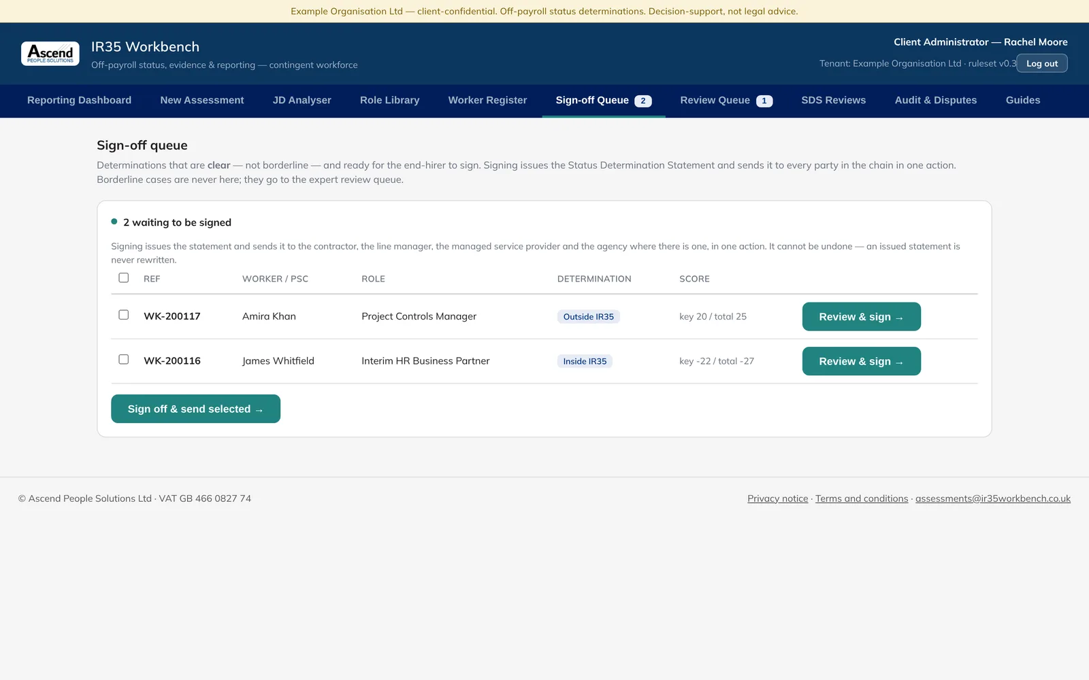1089x680 pixels.
Task: Open Audit & Disputes tab
Action: pyautogui.click(x=936, y=100)
